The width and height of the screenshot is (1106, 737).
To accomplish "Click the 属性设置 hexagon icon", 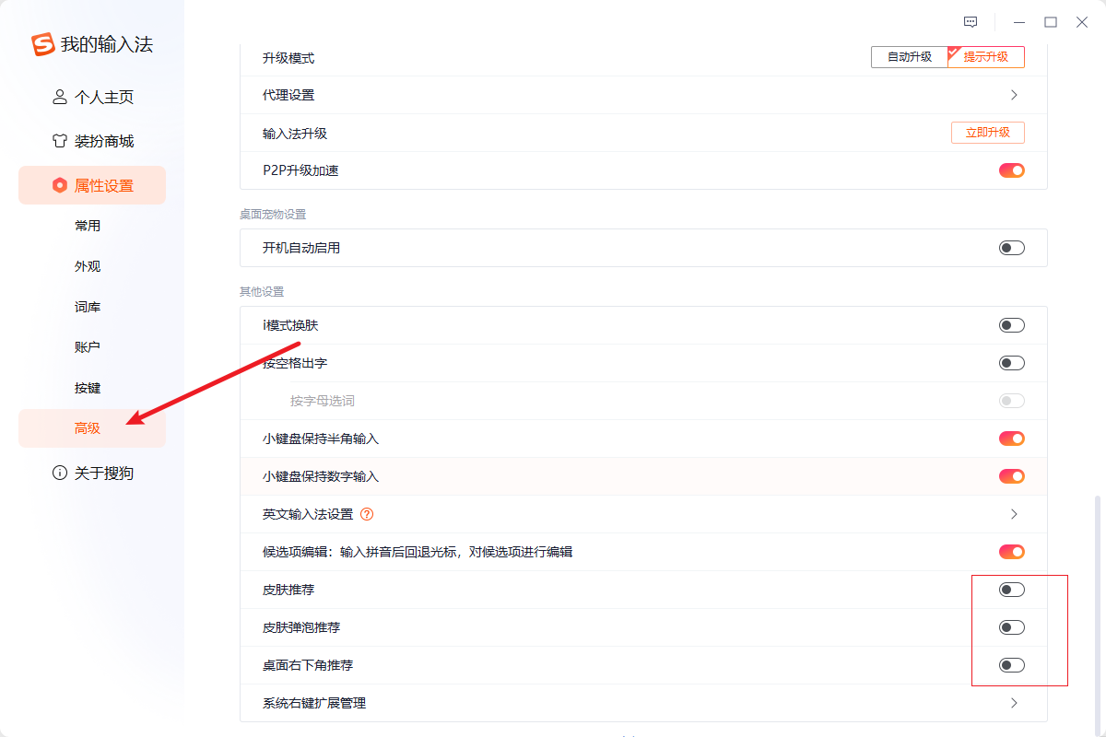I will pos(60,185).
